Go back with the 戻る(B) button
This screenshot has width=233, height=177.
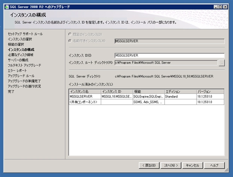coord(149,165)
